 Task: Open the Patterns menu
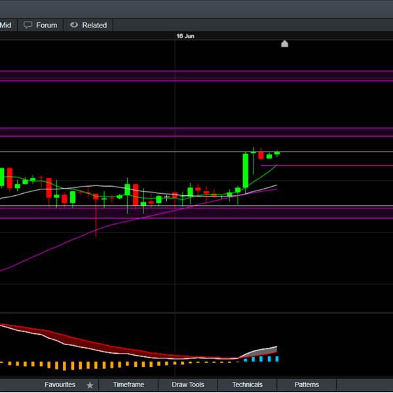[x=307, y=384]
